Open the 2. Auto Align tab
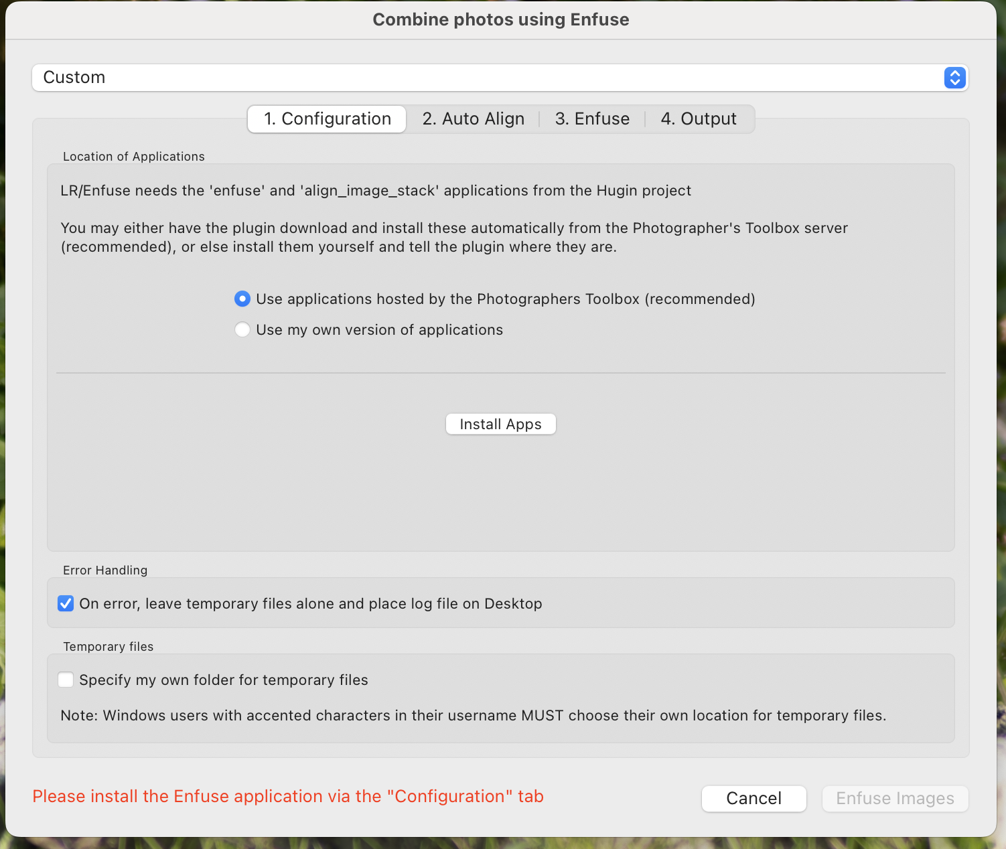This screenshot has width=1006, height=849. click(x=473, y=119)
